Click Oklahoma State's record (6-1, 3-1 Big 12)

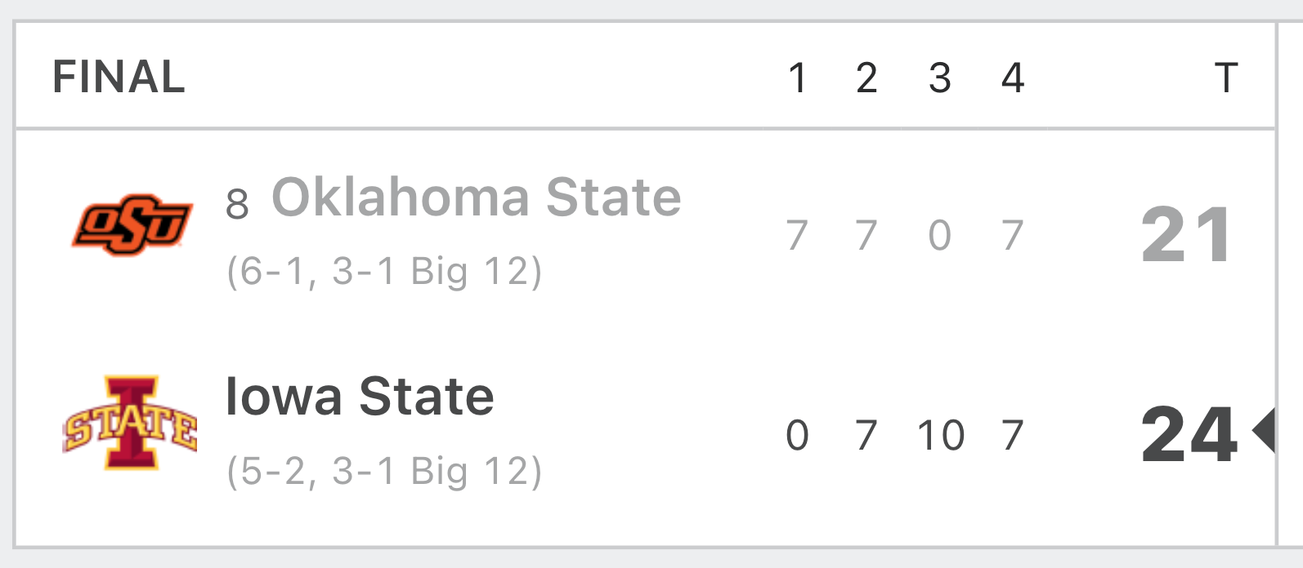pyautogui.click(x=384, y=272)
